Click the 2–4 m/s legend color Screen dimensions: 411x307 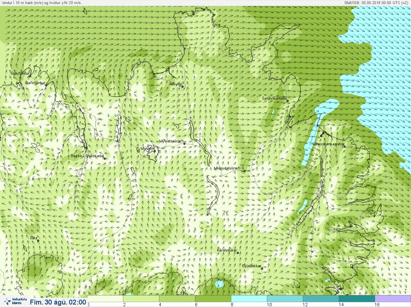tap(141, 299)
